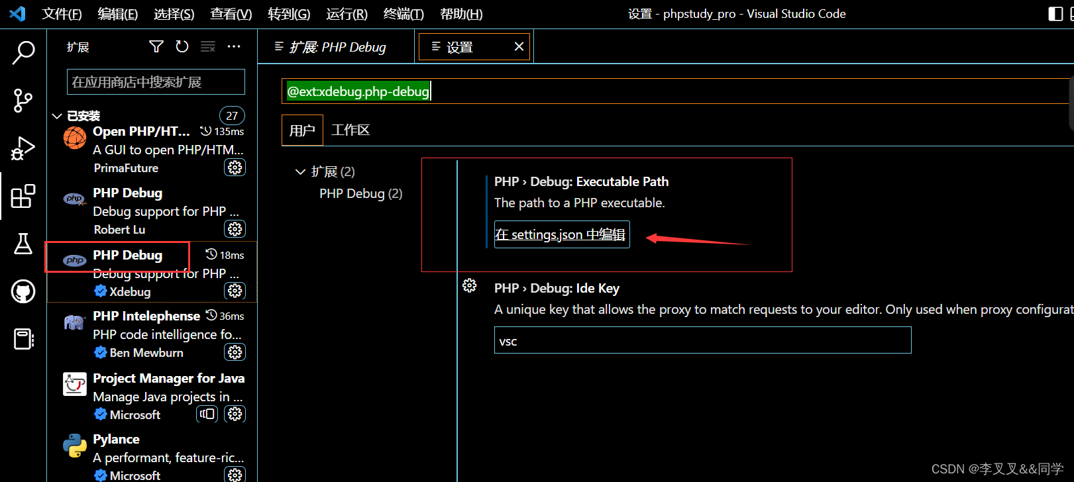Select Open PHP/HT... extension entry
The height and width of the screenshot is (482, 1074).
click(x=152, y=149)
